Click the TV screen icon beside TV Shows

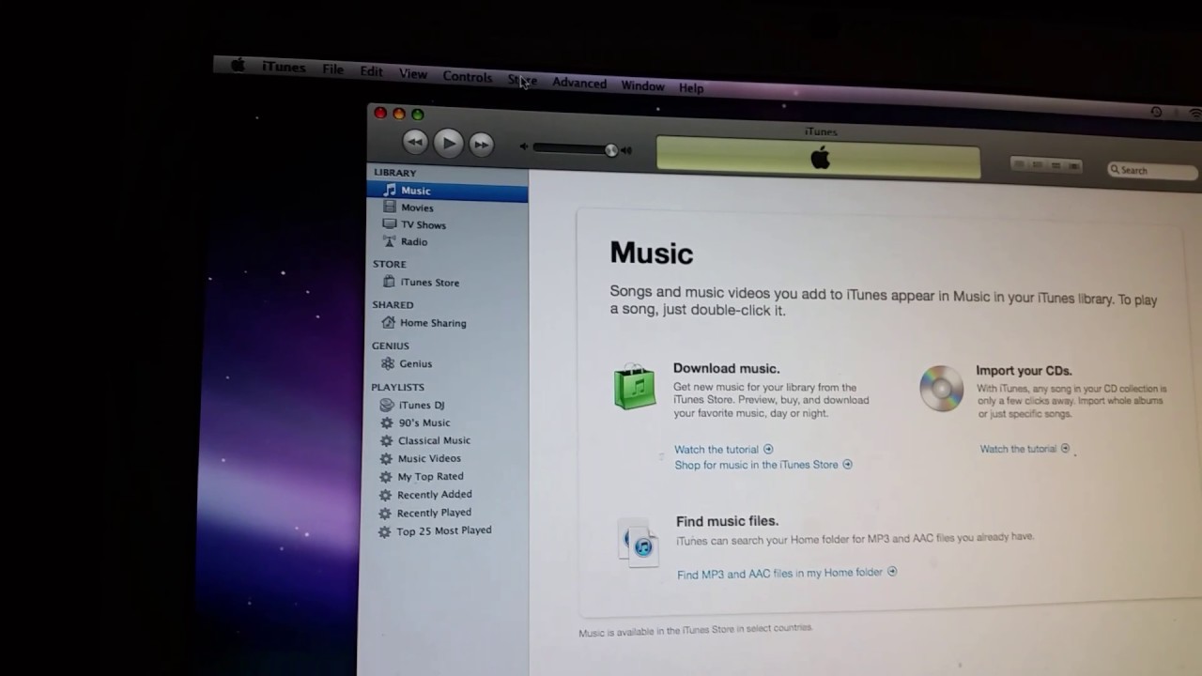[x=390, y=223]
